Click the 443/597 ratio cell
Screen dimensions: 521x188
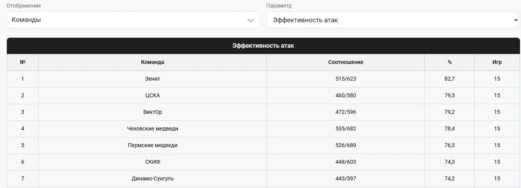[x=345, y=179]
